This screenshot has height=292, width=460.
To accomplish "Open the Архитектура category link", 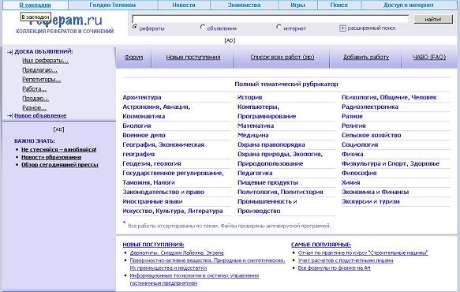I will 142,97.
